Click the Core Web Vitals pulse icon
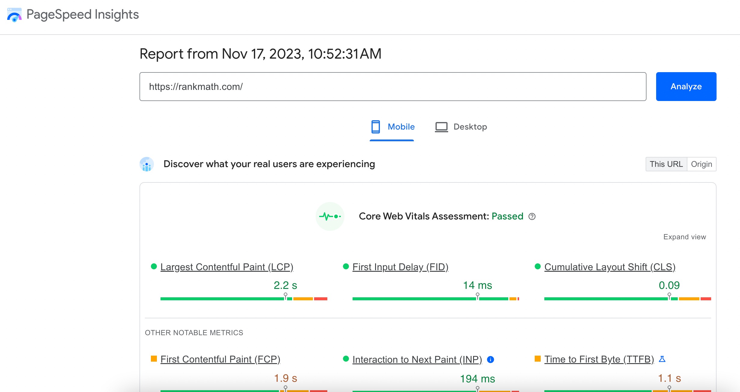This screenshot has width=740, height=392. click(330, 216)
